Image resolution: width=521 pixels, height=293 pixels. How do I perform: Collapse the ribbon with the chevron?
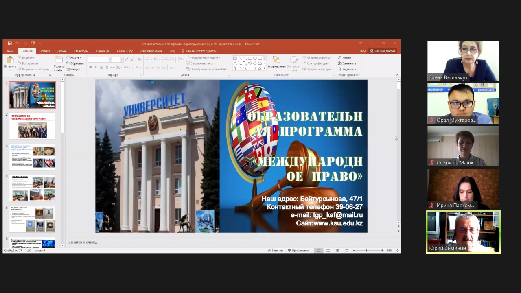click(x=397, y=75)
